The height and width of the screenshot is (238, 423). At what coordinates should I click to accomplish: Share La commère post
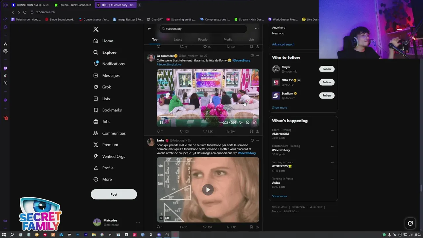(257, 131)
